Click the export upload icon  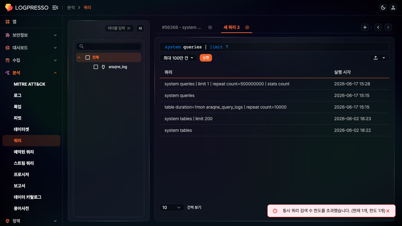coord(376,58)
